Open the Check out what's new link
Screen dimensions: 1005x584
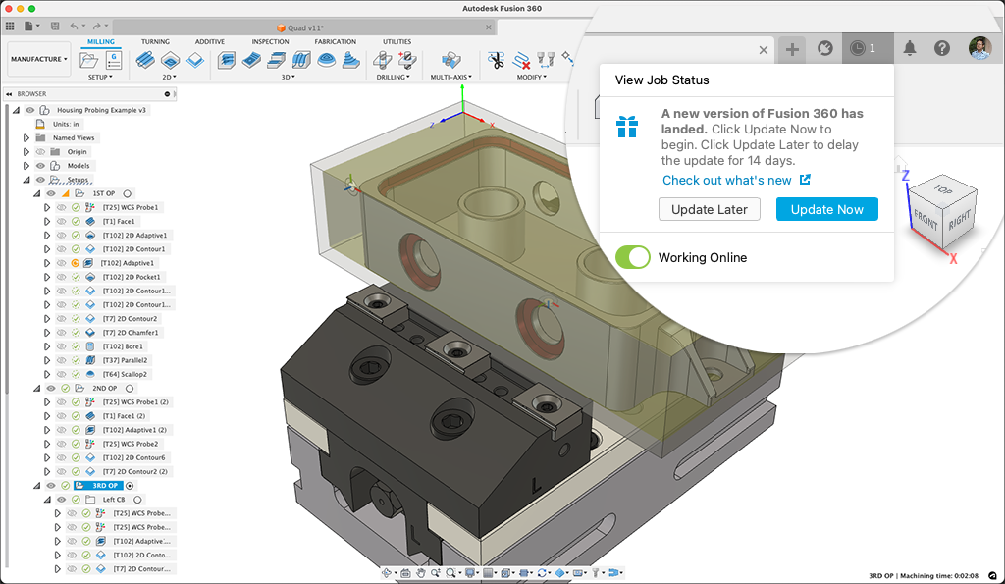(x=727, y=180)
